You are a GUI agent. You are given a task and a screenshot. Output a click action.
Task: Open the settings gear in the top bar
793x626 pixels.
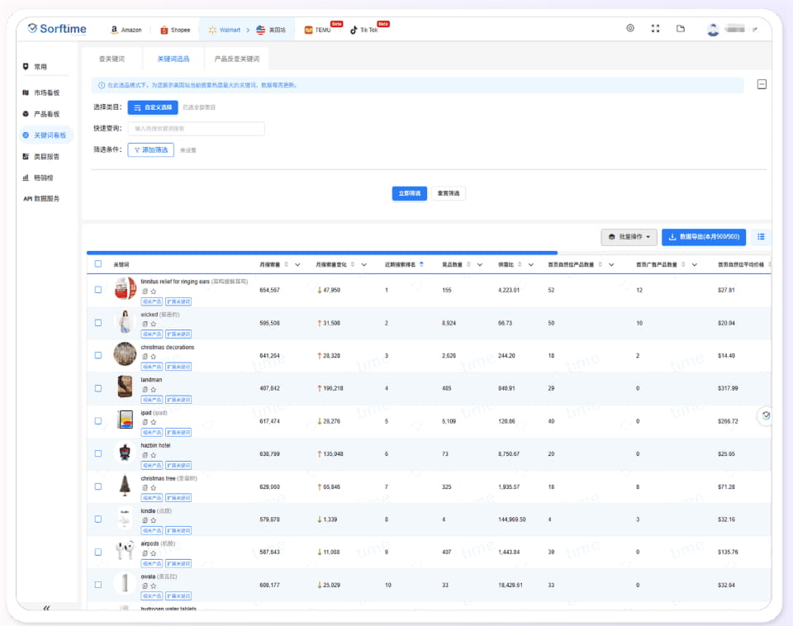pos(630,28)
